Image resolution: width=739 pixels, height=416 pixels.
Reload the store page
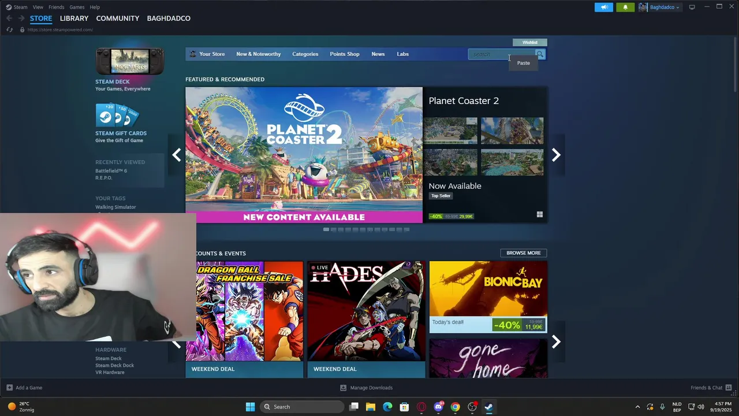[10, 29]
